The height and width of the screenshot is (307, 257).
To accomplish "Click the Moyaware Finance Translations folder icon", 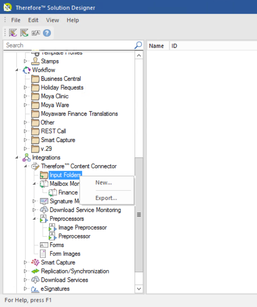I will (35, 114).
